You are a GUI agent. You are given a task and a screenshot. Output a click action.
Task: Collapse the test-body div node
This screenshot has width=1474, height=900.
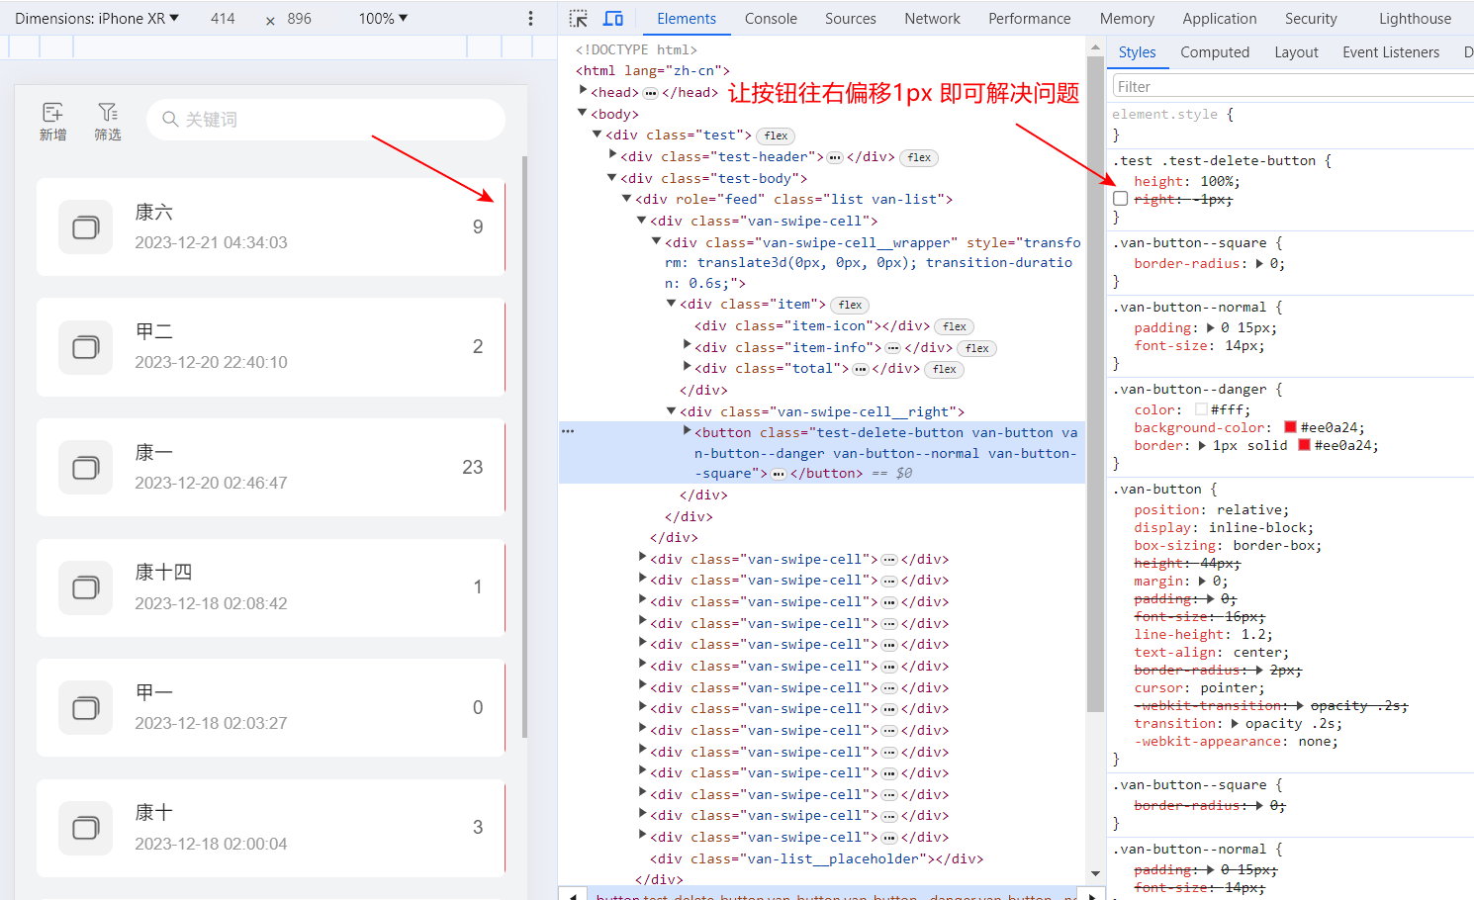pos(612,178)
